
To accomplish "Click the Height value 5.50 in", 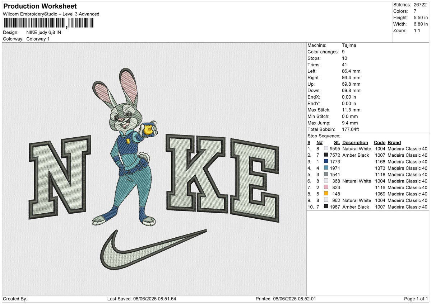I will (x=421, y=18).
